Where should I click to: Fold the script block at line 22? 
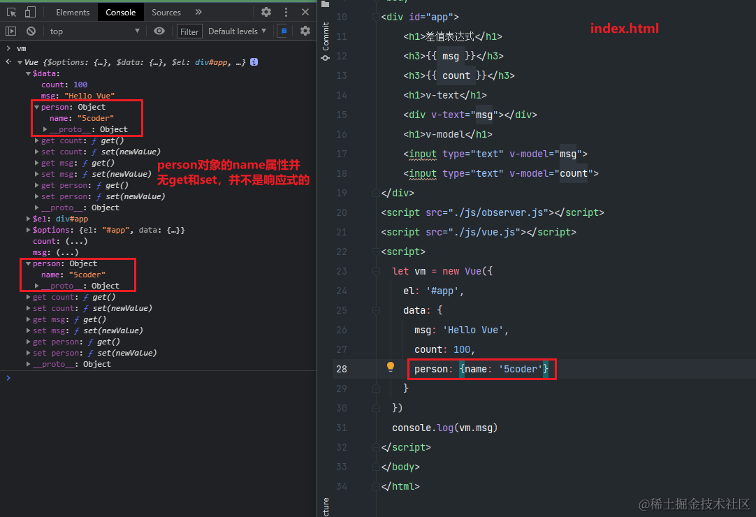tap(376, 252)
